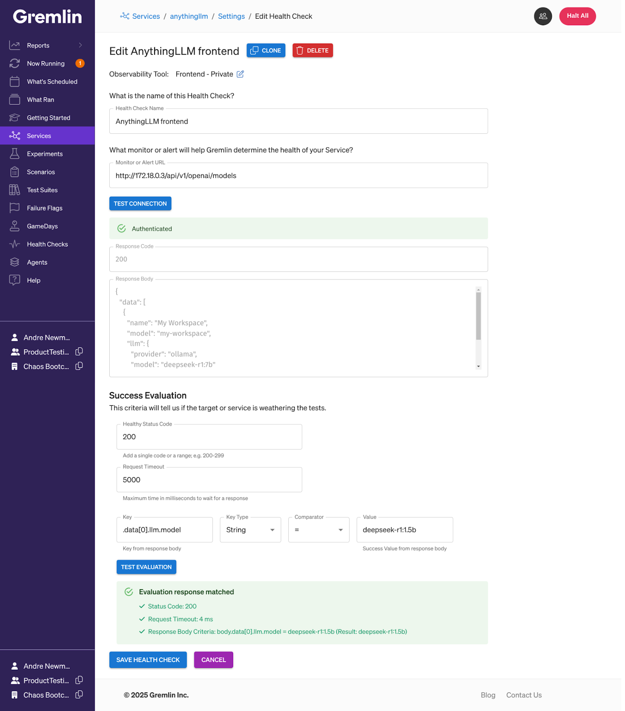This screenshot has height=711, width=625.
Task: Expand the Reports submenu chevron
Action: pos(80,45)
